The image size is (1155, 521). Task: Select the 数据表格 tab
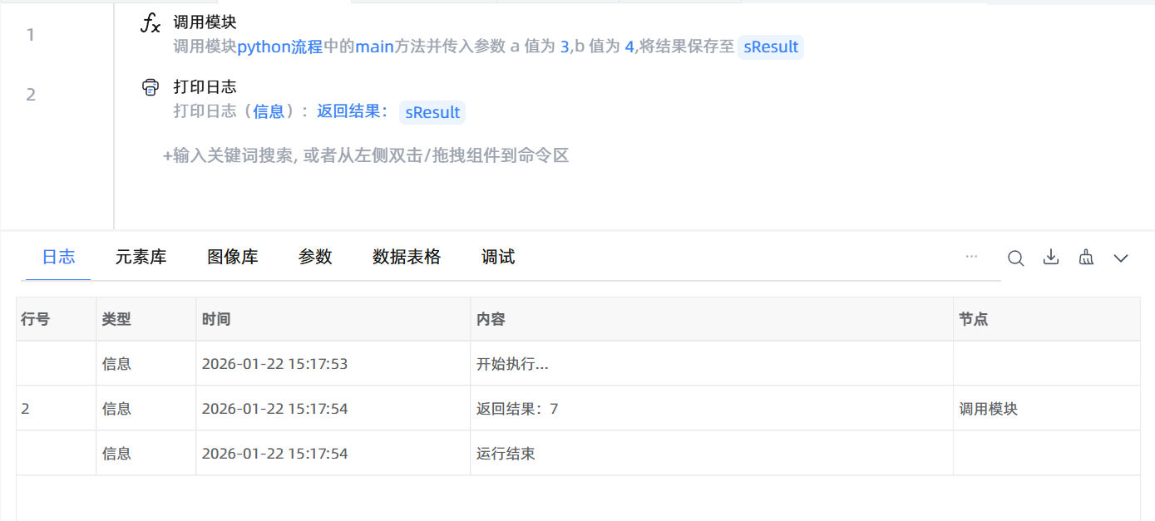[x=407, y=258]
